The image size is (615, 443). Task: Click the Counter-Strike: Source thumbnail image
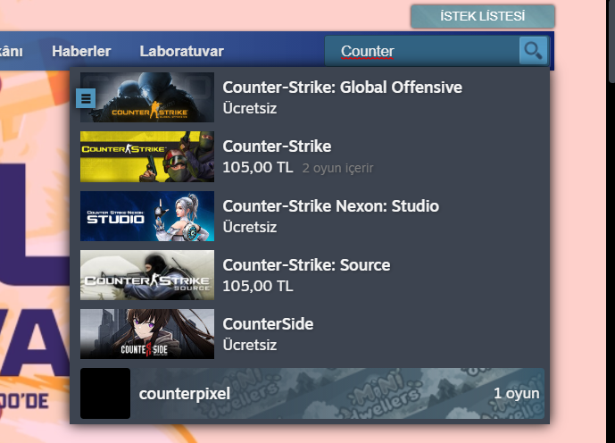point(147,275)
